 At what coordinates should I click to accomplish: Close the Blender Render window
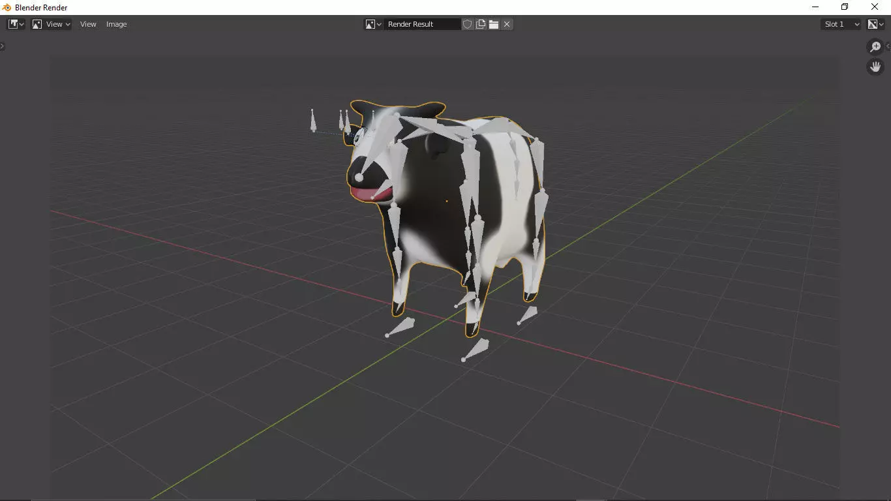tap(875, 7)
